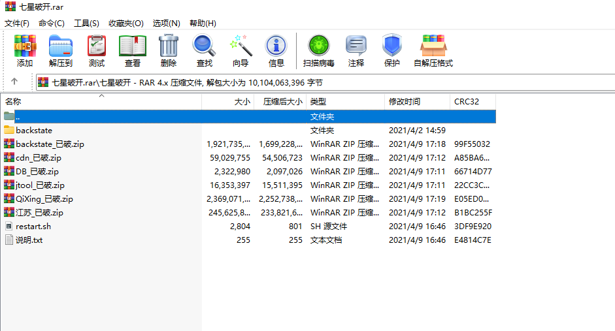Click the up one level arrow button
615x331 pixels.
click(x=14, y=82)
